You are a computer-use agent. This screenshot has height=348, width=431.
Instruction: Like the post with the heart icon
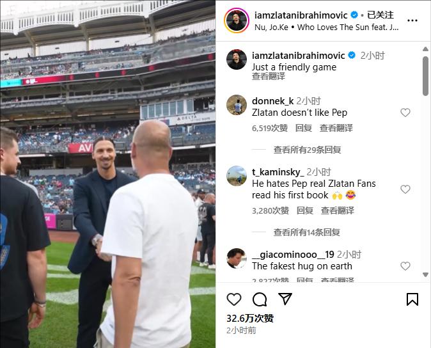pos(234,299)
